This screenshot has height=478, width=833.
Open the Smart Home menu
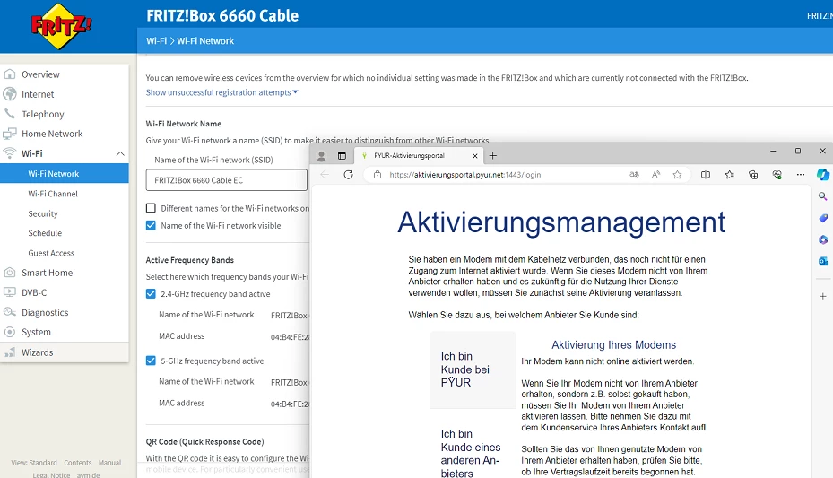pos(47,273)
